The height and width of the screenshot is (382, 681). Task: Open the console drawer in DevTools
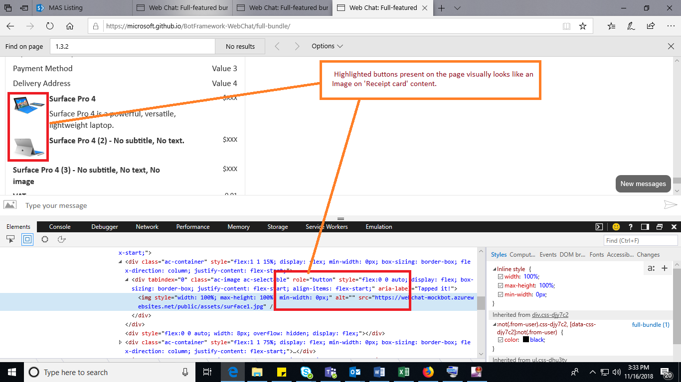(x=599, y=227)
